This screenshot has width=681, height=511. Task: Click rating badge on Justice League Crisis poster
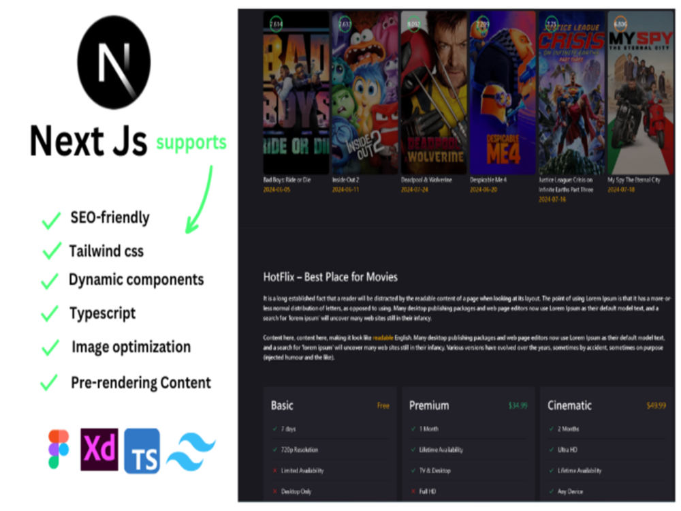pyautogui.click(x=551, y=24)
